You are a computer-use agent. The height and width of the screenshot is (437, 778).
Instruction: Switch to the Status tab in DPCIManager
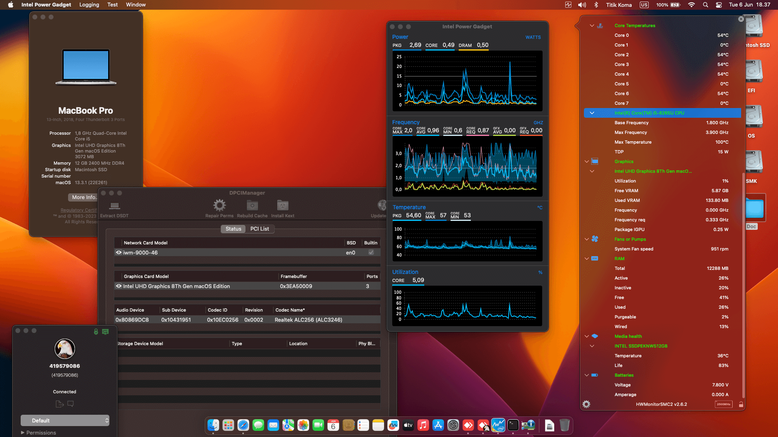pos(233,229)
